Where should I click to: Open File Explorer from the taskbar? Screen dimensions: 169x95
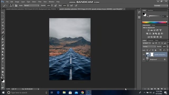[64, 93]
